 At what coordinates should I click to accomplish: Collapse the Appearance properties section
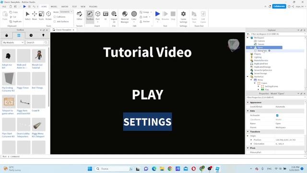tap(248, 102)
